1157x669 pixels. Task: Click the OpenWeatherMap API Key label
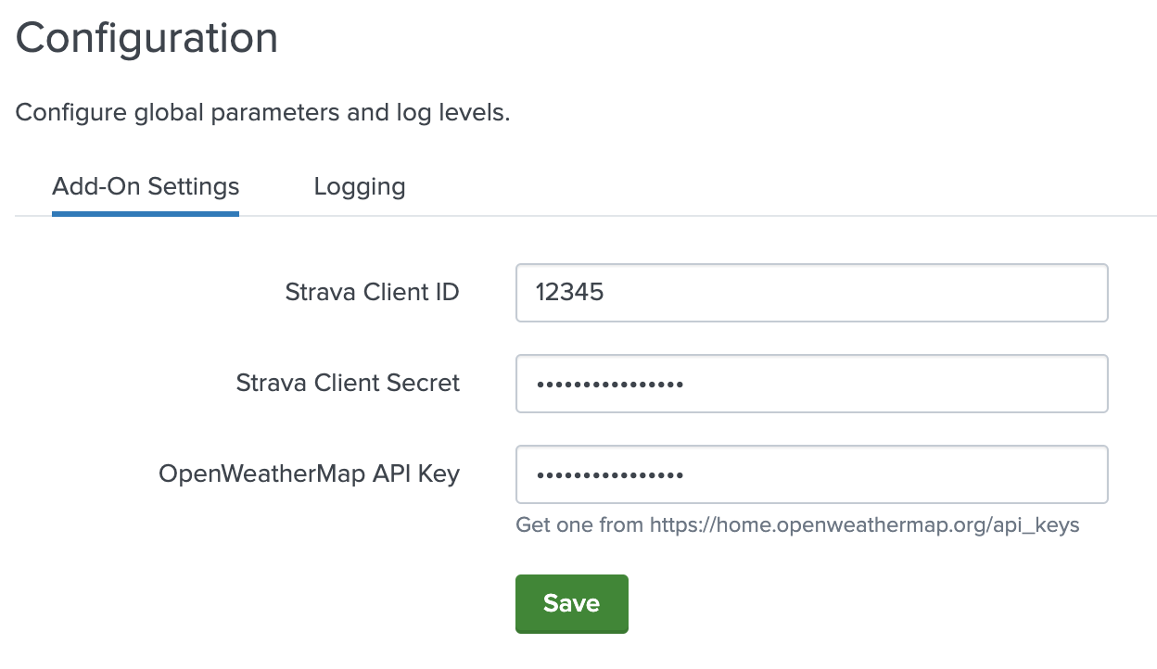(x=310, y=473)
